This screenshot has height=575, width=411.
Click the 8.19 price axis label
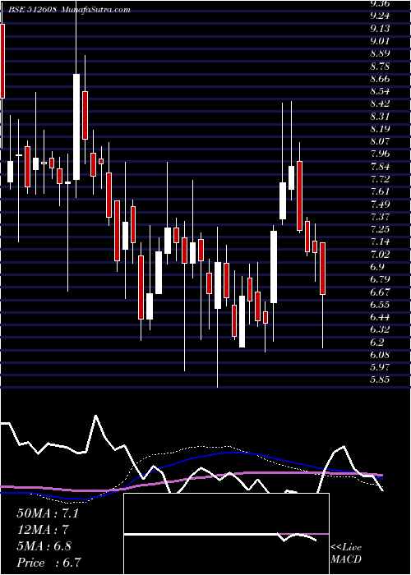(x=380, y=129)
